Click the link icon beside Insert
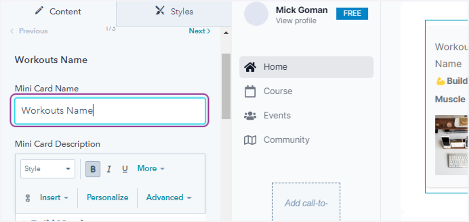The height and width of the screenshot is (222, 469). pyautogui.click(x=28, y=198)
